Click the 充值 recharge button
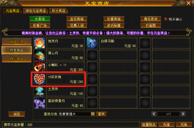 (x=166, y=125)
